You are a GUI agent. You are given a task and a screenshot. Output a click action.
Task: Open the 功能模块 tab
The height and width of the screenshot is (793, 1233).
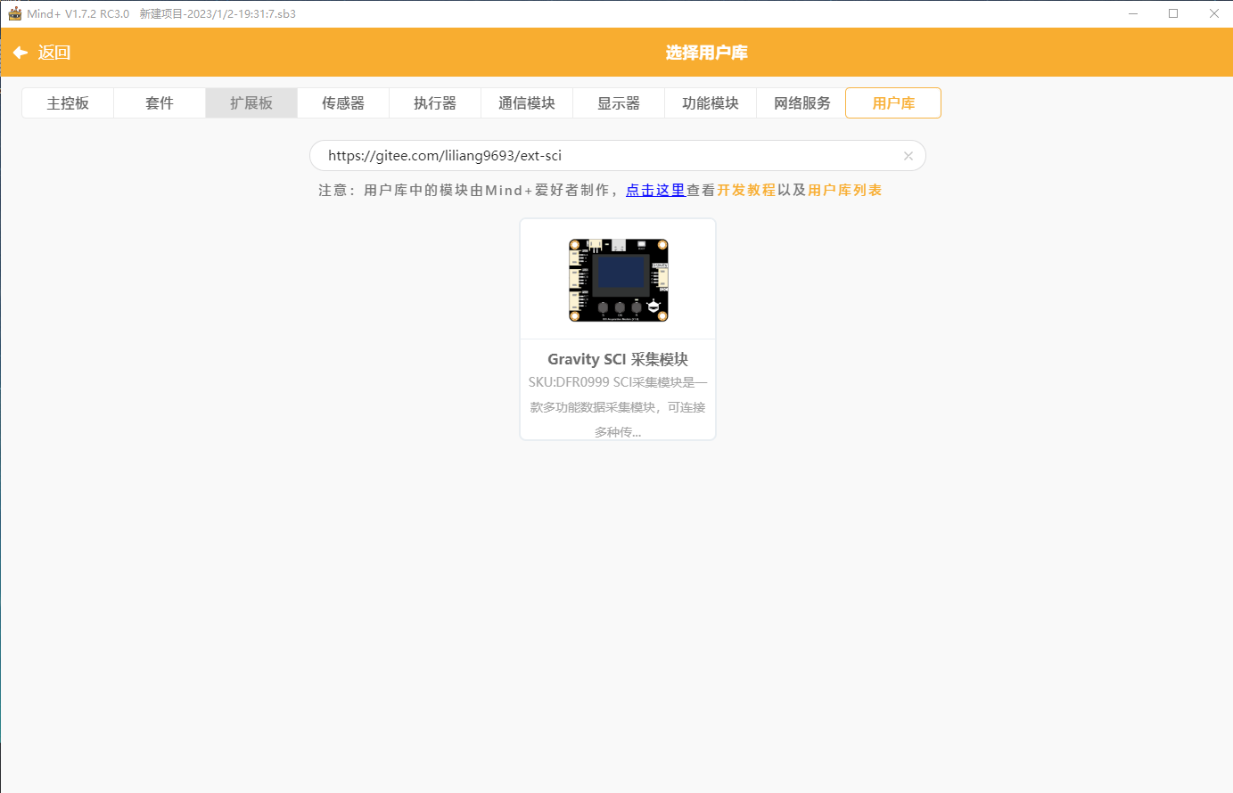coord(711,103)
